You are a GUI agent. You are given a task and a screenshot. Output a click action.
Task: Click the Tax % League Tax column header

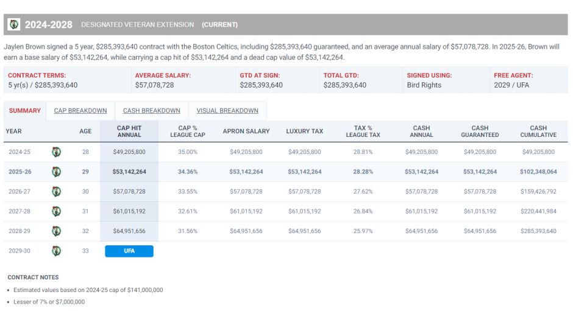[363, 131]
